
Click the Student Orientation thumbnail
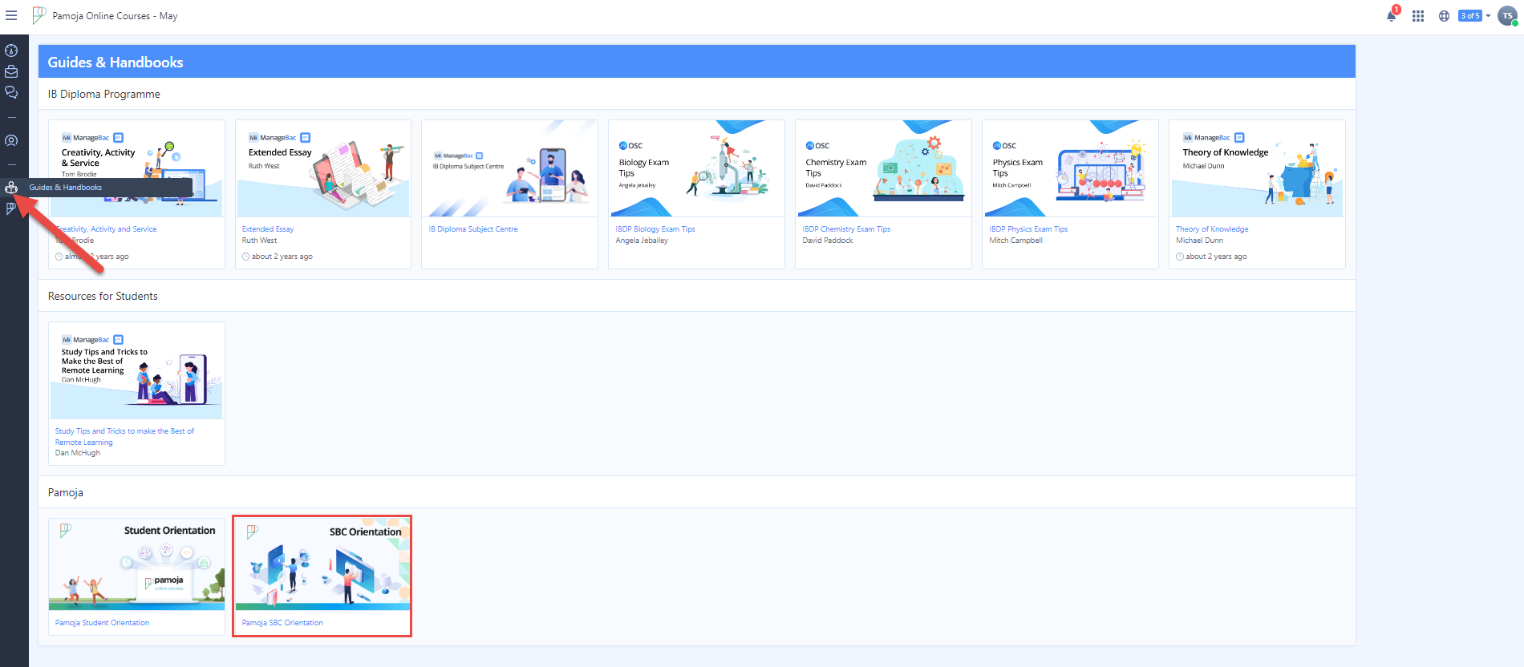pos(136,564)
